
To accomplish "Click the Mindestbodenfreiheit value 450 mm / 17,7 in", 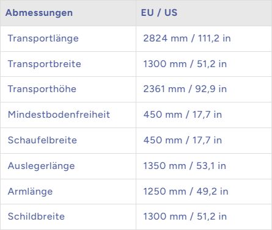I will (183, 115).
